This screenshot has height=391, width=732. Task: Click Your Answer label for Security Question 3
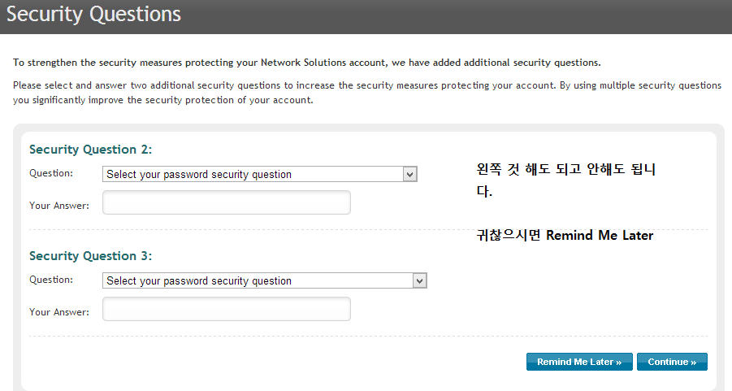coord(59,312)
